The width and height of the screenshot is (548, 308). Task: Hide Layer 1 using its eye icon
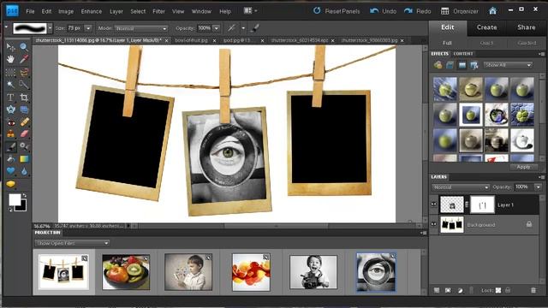(434, 204)
